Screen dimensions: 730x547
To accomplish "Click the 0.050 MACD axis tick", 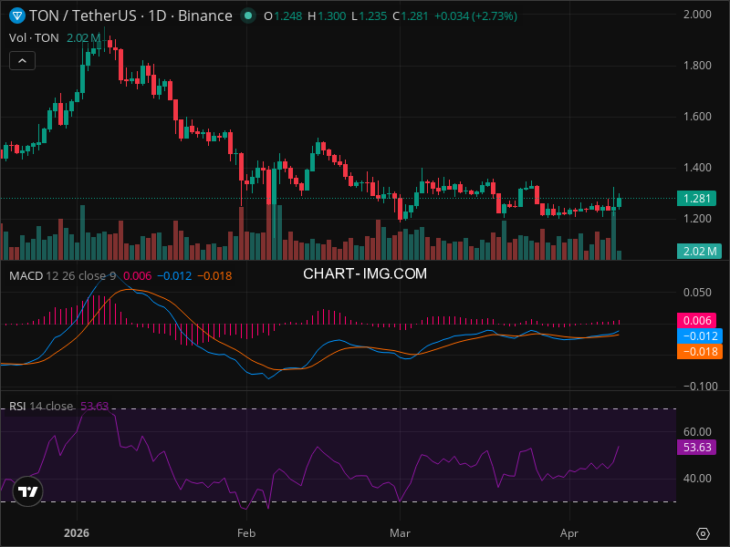I will (697, 293).
